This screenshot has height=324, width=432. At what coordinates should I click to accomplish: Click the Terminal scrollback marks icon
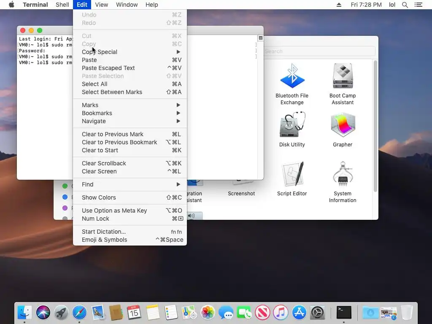(x=260, y=38)
